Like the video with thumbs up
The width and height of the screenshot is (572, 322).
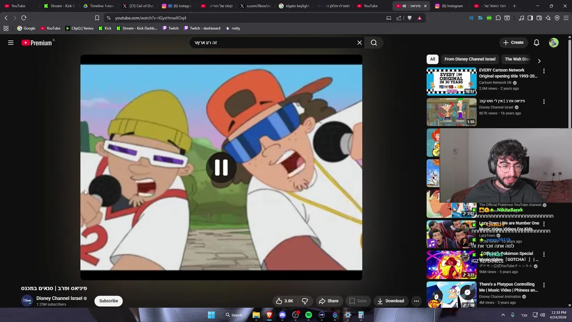[x=284, y=301]
